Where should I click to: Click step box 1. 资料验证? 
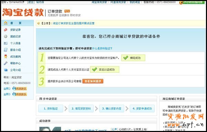tap(51, 109)
